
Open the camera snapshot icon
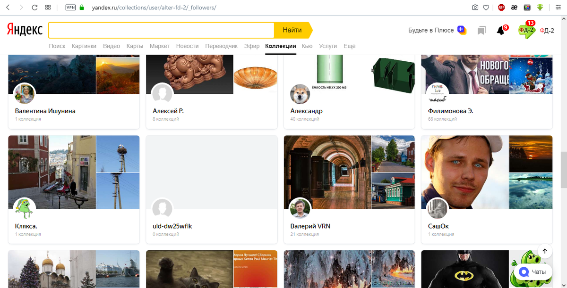coord(475,8)
